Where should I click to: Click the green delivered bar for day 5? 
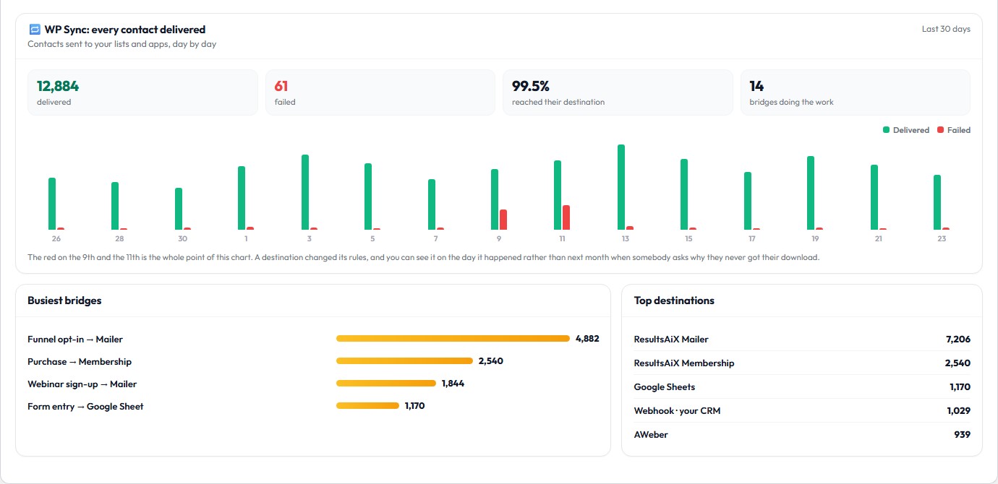click(x=368, y=196)
